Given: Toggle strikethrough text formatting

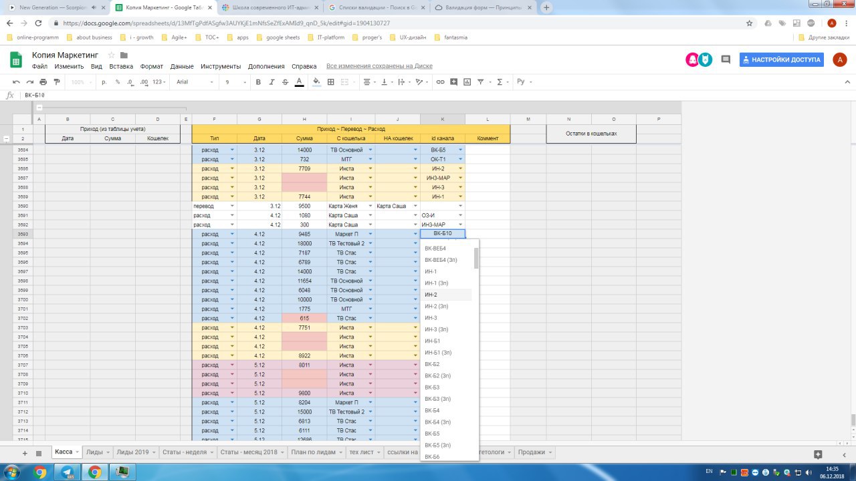Looking at the screenshot, I should click(286, 82).
